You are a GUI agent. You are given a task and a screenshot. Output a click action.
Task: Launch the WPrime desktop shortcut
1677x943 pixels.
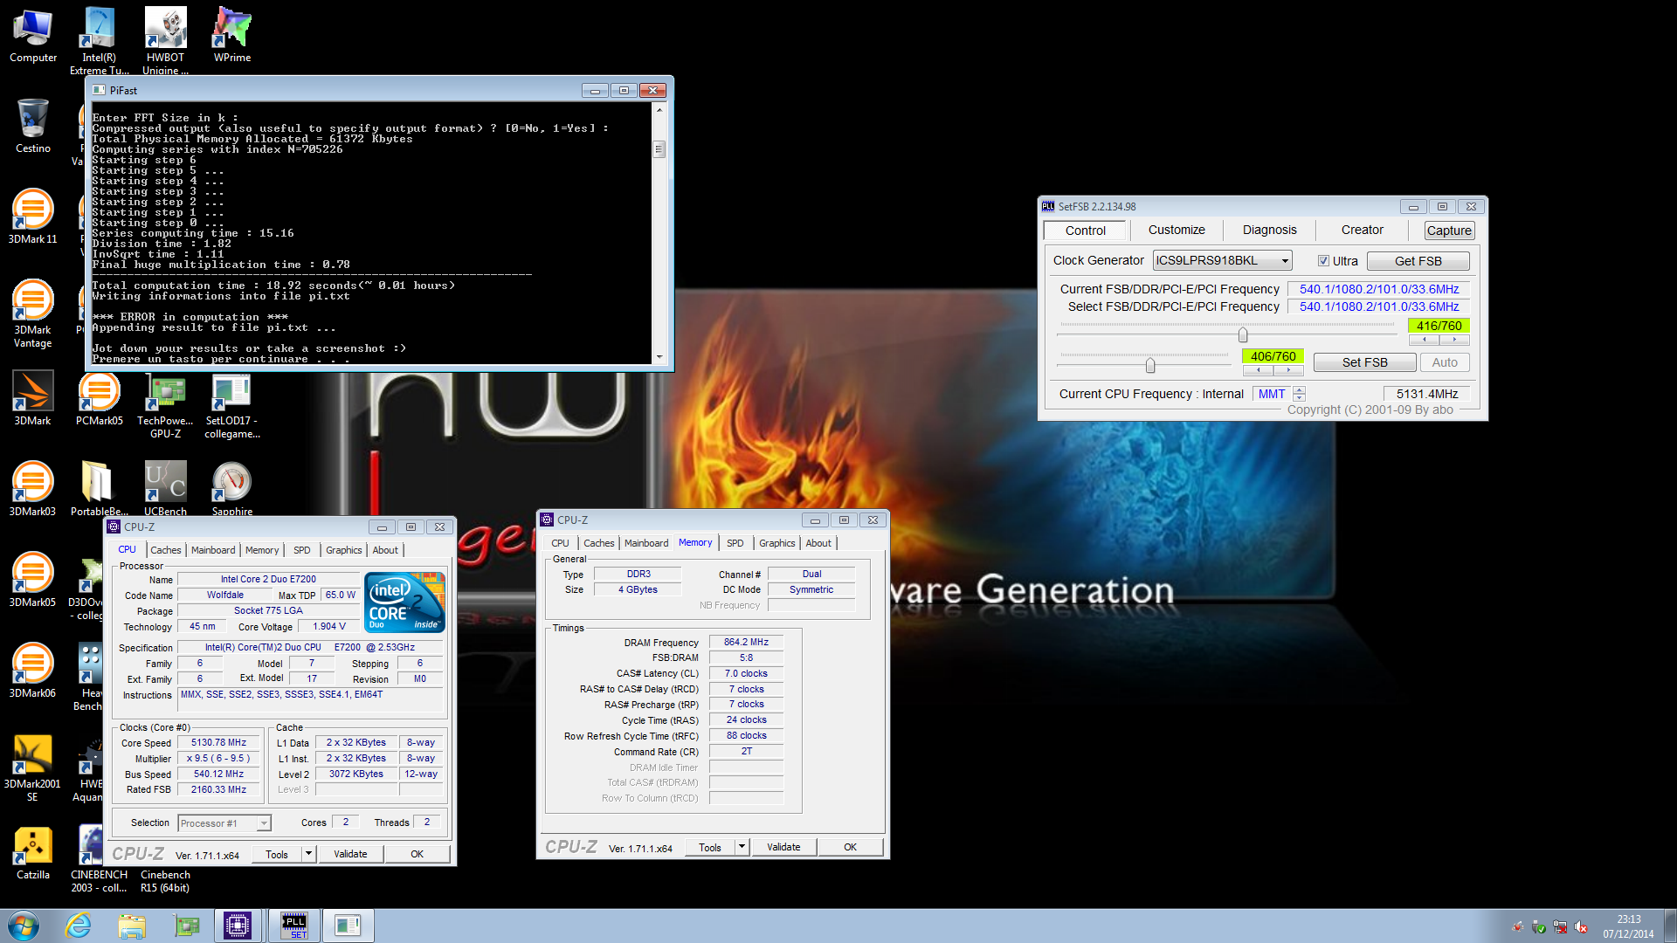(x=231, y=37)
